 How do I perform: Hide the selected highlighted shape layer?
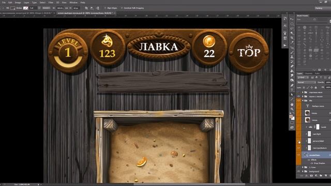coord(298,155)
